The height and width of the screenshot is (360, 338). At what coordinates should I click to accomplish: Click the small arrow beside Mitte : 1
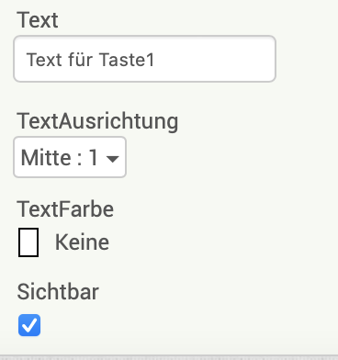point(112,159)
